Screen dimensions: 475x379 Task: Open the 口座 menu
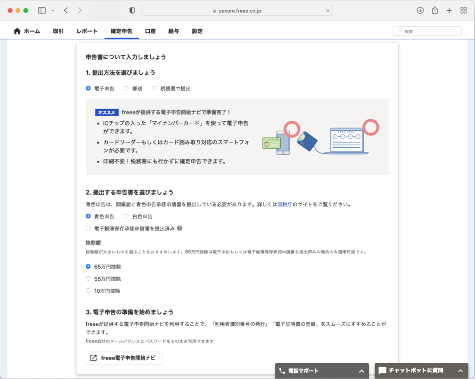pos(150,31)
